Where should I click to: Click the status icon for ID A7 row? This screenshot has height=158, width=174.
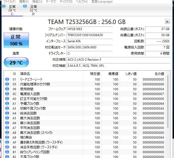(x=7, y=128)
